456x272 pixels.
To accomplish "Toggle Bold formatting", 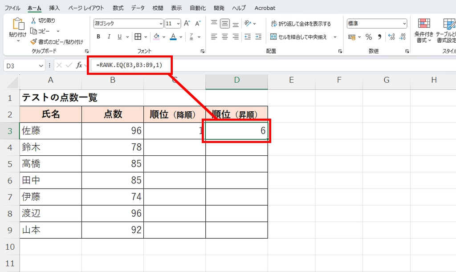I will click(98, 37).
